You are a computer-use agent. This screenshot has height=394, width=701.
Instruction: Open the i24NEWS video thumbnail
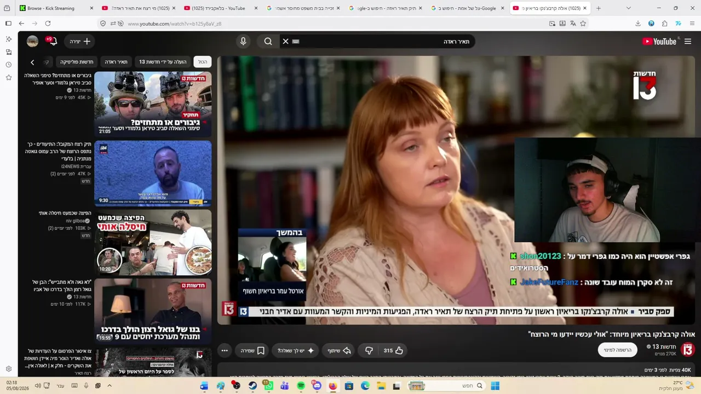153,173
